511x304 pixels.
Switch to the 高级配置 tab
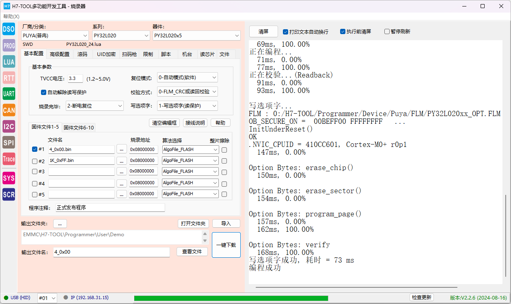60,54
